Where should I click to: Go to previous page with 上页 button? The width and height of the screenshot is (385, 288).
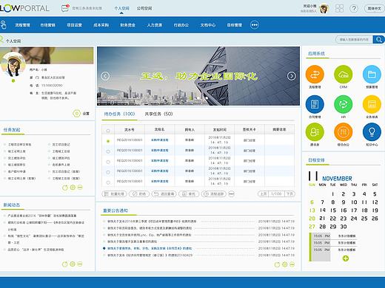click(x=263, y=194)
